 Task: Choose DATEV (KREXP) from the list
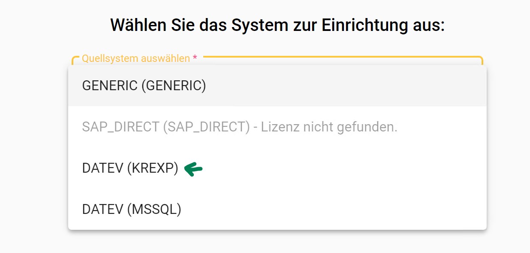pyautogui.click(x=130, y=169)
